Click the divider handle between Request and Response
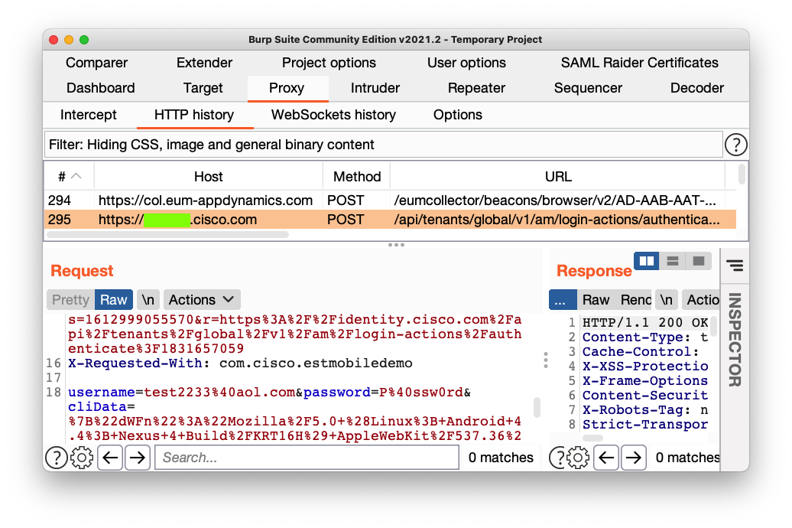This screenshot has width=792, height=528. tap(546, 360)
